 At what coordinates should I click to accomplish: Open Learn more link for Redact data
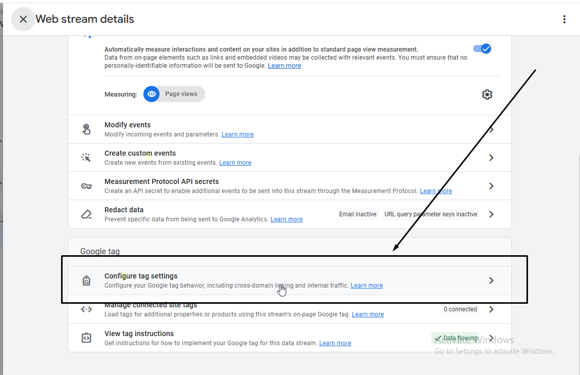tap(286, 219)
